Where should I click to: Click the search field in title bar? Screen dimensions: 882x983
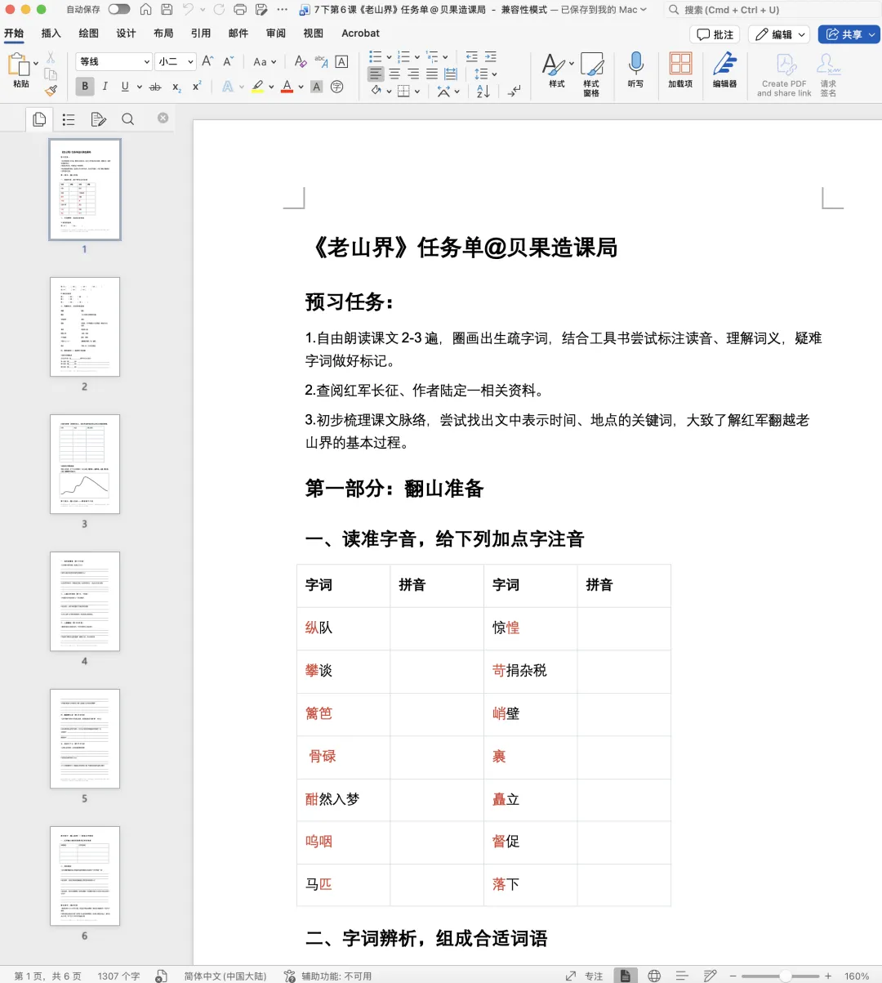coord(770,10)
